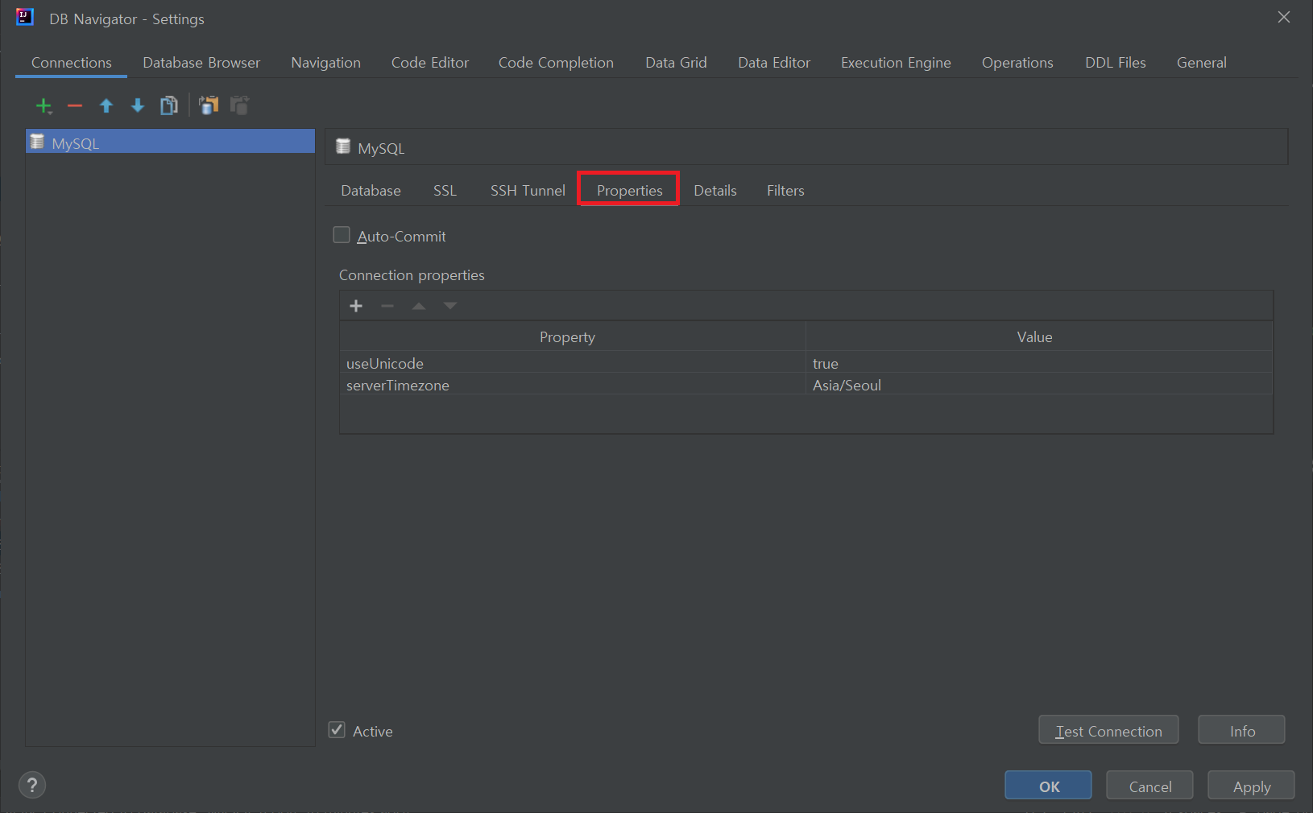Click the Value column header
Viewport: 1313px width, 813px height.
click(x=1039, y=336)
